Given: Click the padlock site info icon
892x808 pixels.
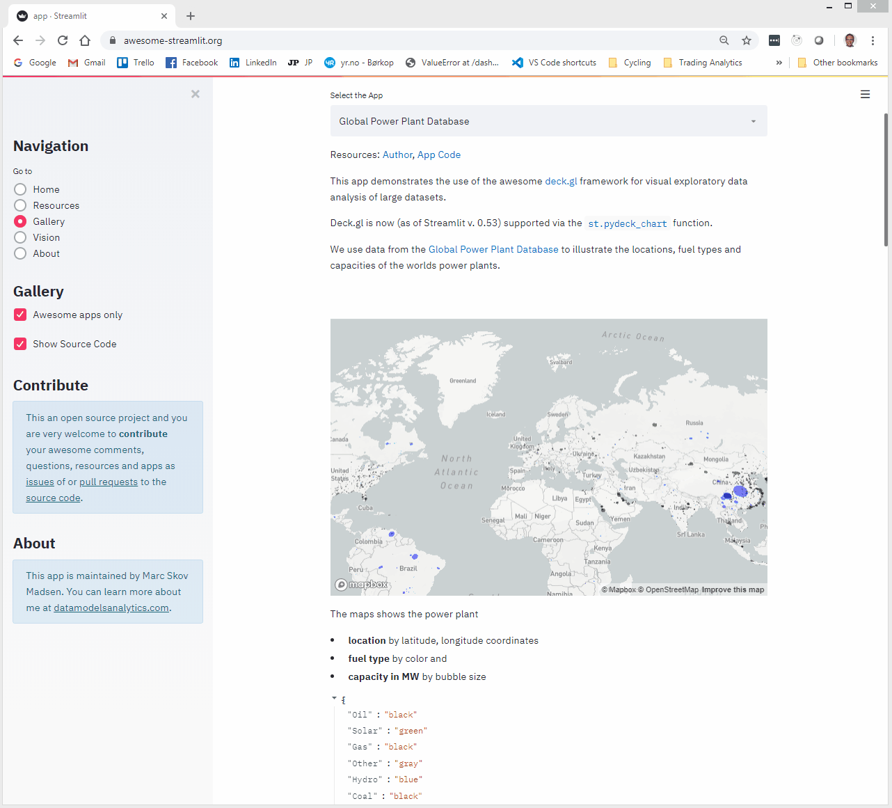Looking at the screenshot, I should (113, 40).
